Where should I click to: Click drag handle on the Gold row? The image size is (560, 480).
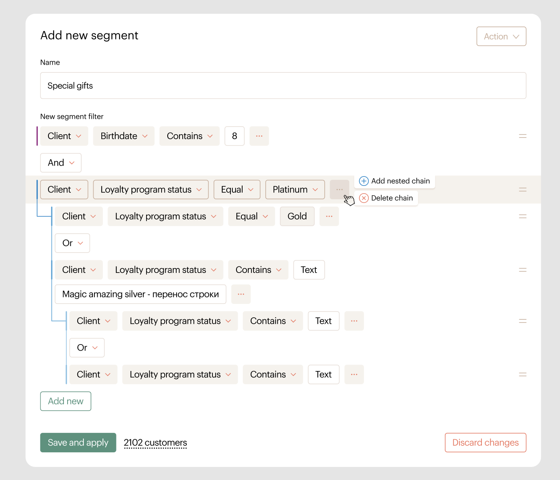point(523,216)
